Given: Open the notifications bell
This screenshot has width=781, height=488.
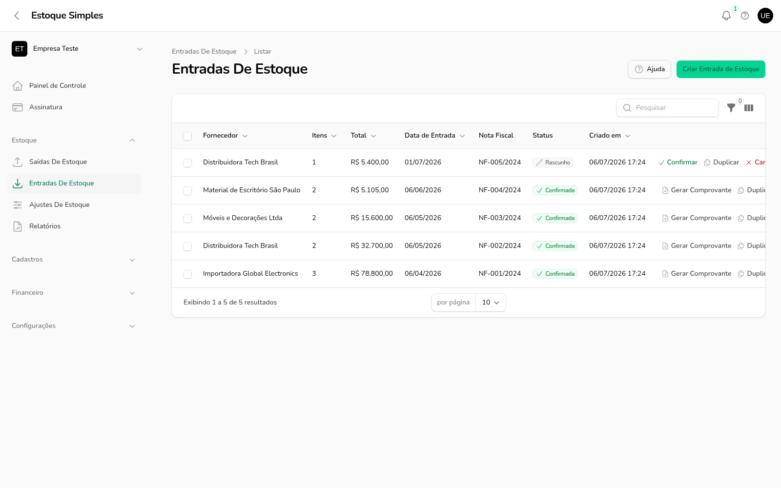Looking at the screenshot, I should click(x=726, y=16).
